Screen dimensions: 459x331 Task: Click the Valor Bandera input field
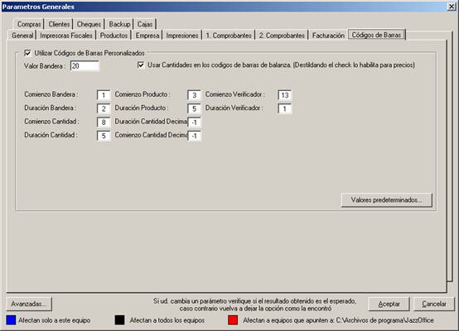(85, 66)
